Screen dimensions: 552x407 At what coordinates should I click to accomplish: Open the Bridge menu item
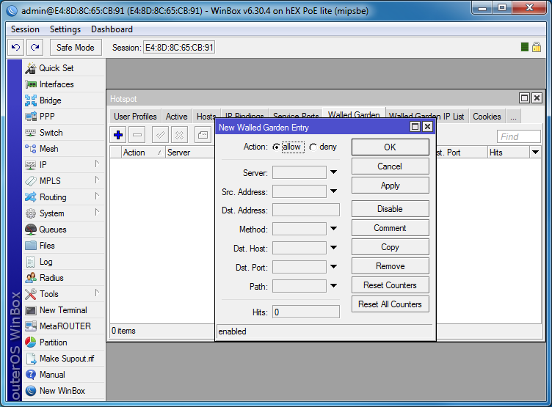point(64,100)
